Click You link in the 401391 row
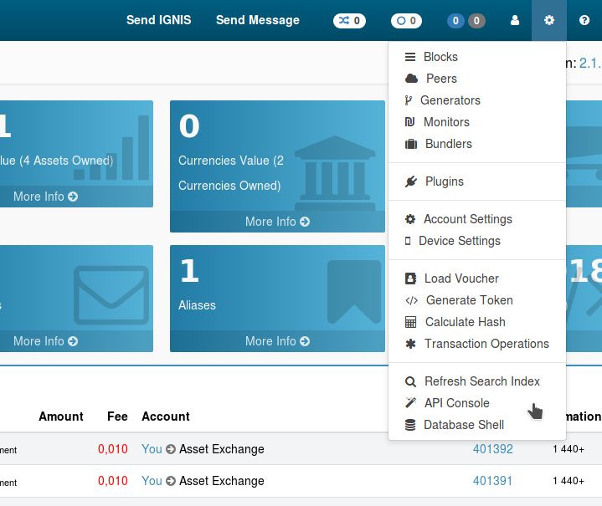This screenshot has height=506, width=602. click(x=152, y=481)
